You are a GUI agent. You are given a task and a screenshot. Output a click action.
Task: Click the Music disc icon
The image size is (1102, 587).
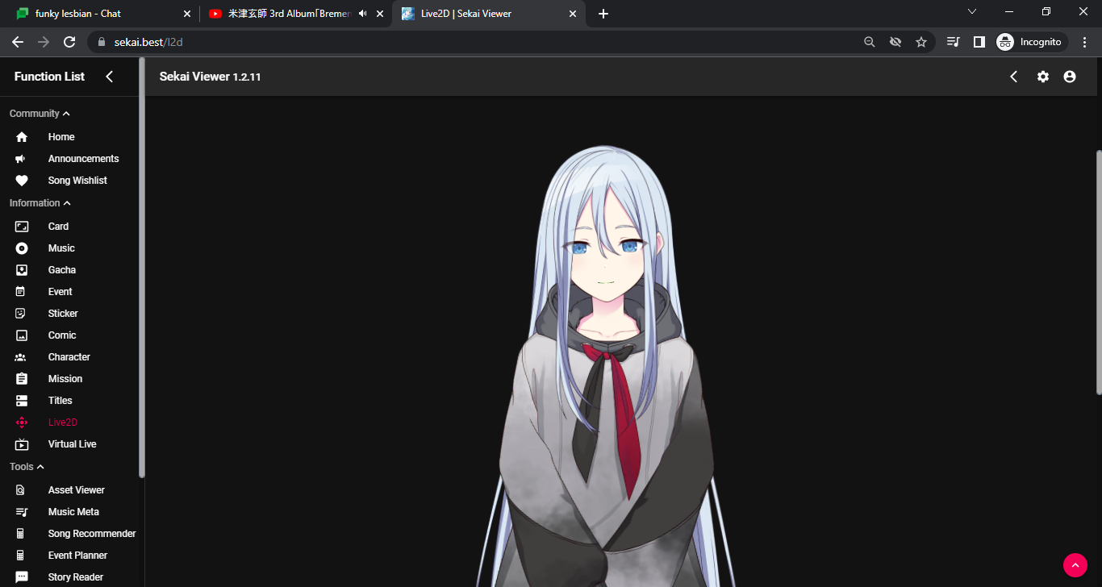click(x=22, y=248)
